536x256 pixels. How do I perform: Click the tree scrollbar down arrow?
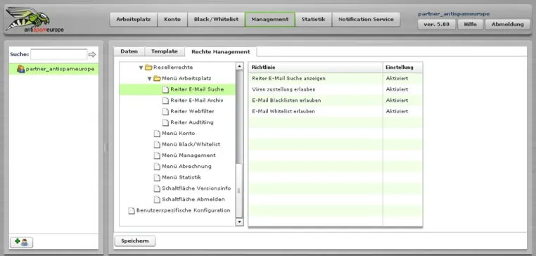239,222
